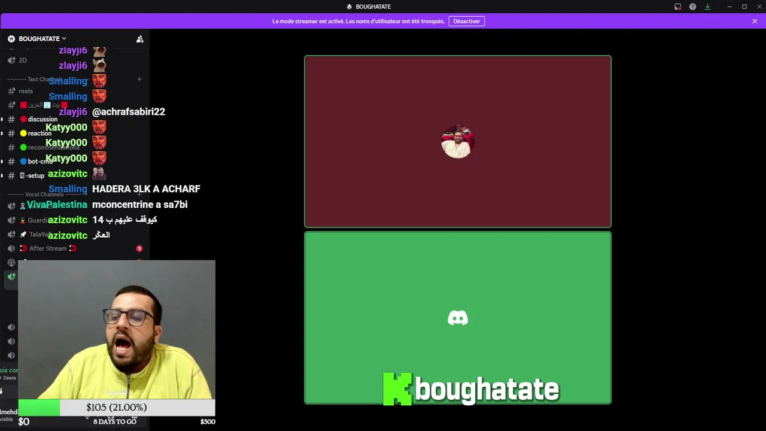
Task: Maximize the Discord window
Action: coord(744,7)
